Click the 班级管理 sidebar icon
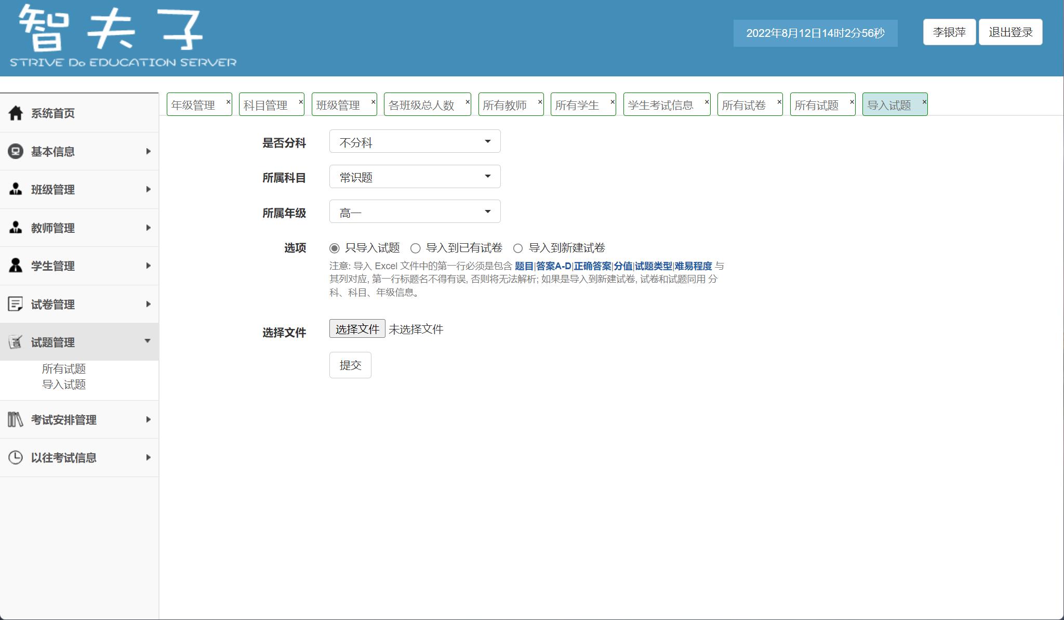This screenshot has width=1064, height=620. [x=16, y=189]
